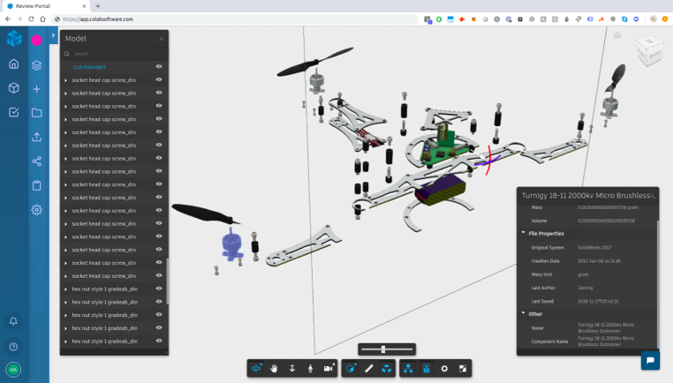Close the Model browser panel

[162, 39]
